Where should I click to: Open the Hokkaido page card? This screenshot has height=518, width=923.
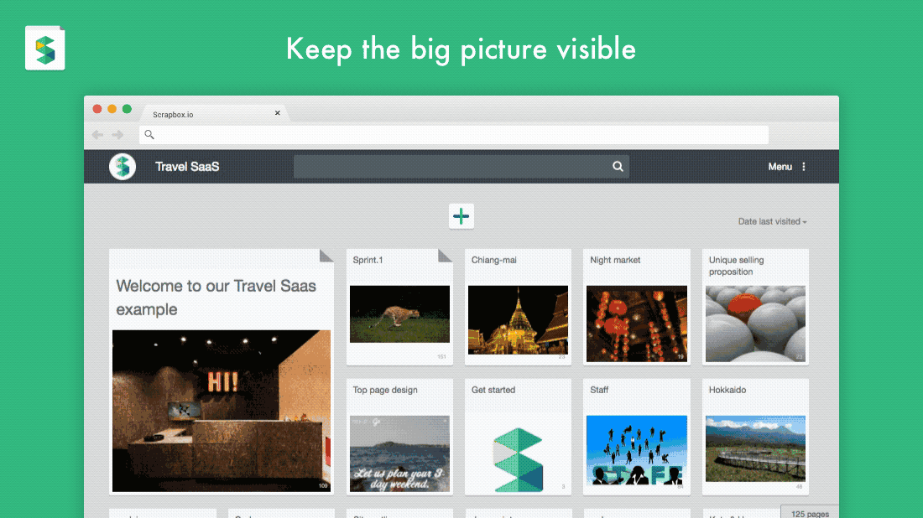754,436
